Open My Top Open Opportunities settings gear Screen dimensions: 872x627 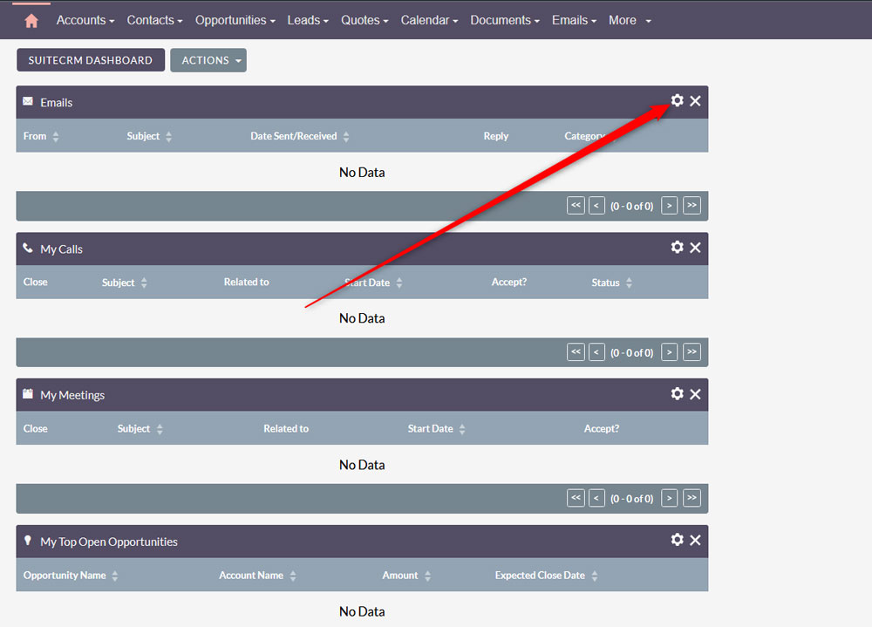(678, 540)
